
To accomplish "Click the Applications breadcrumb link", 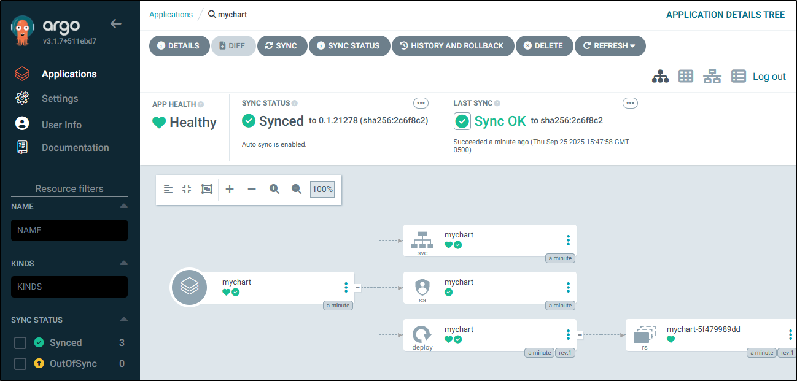I will 171,14.
